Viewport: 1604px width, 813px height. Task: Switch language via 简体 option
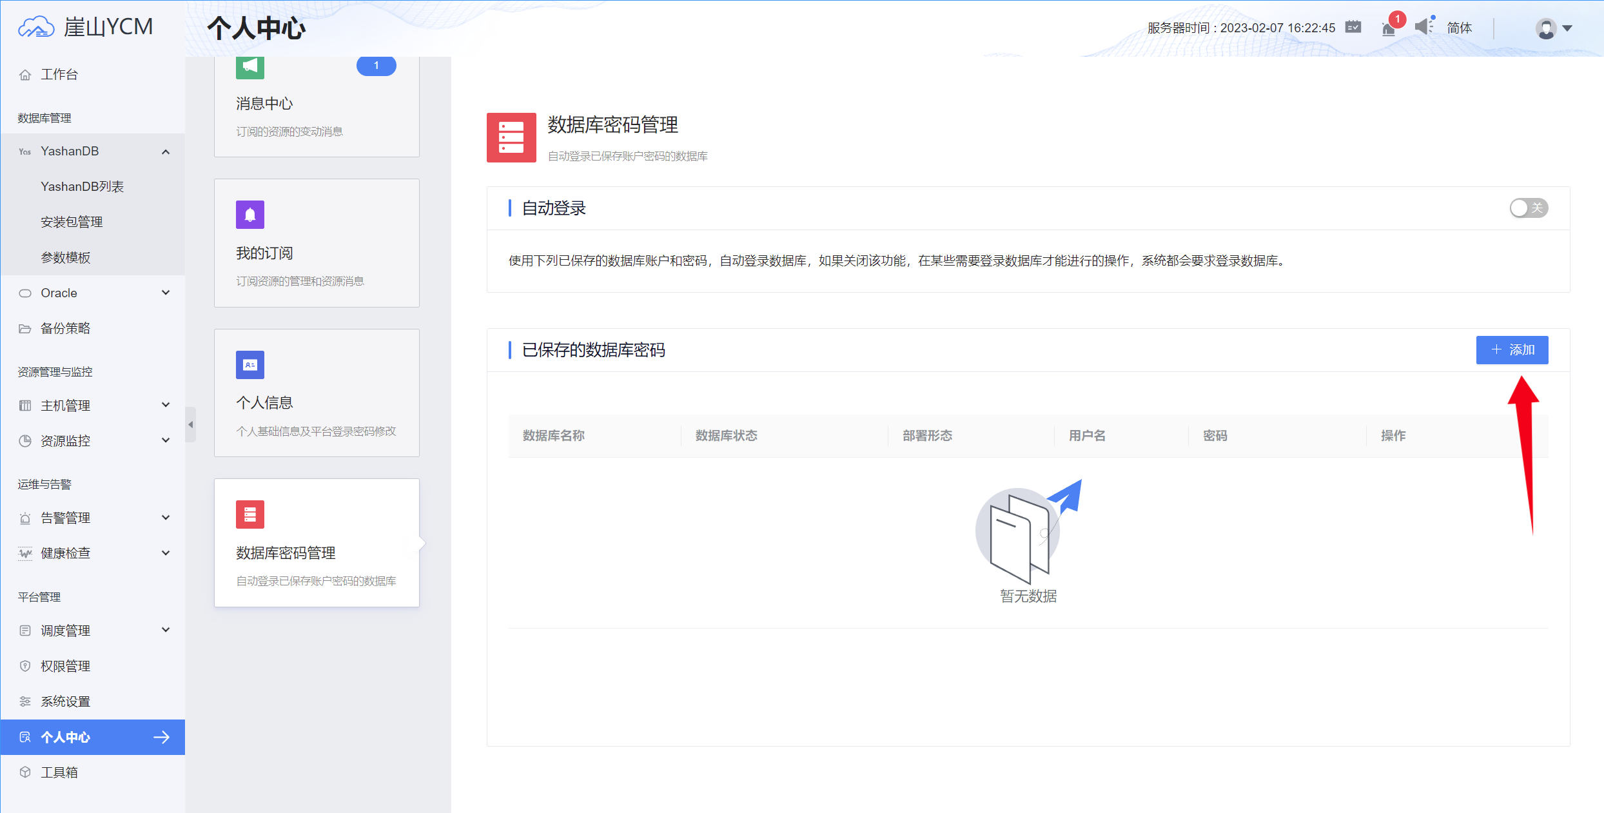tap(1460, 27)
